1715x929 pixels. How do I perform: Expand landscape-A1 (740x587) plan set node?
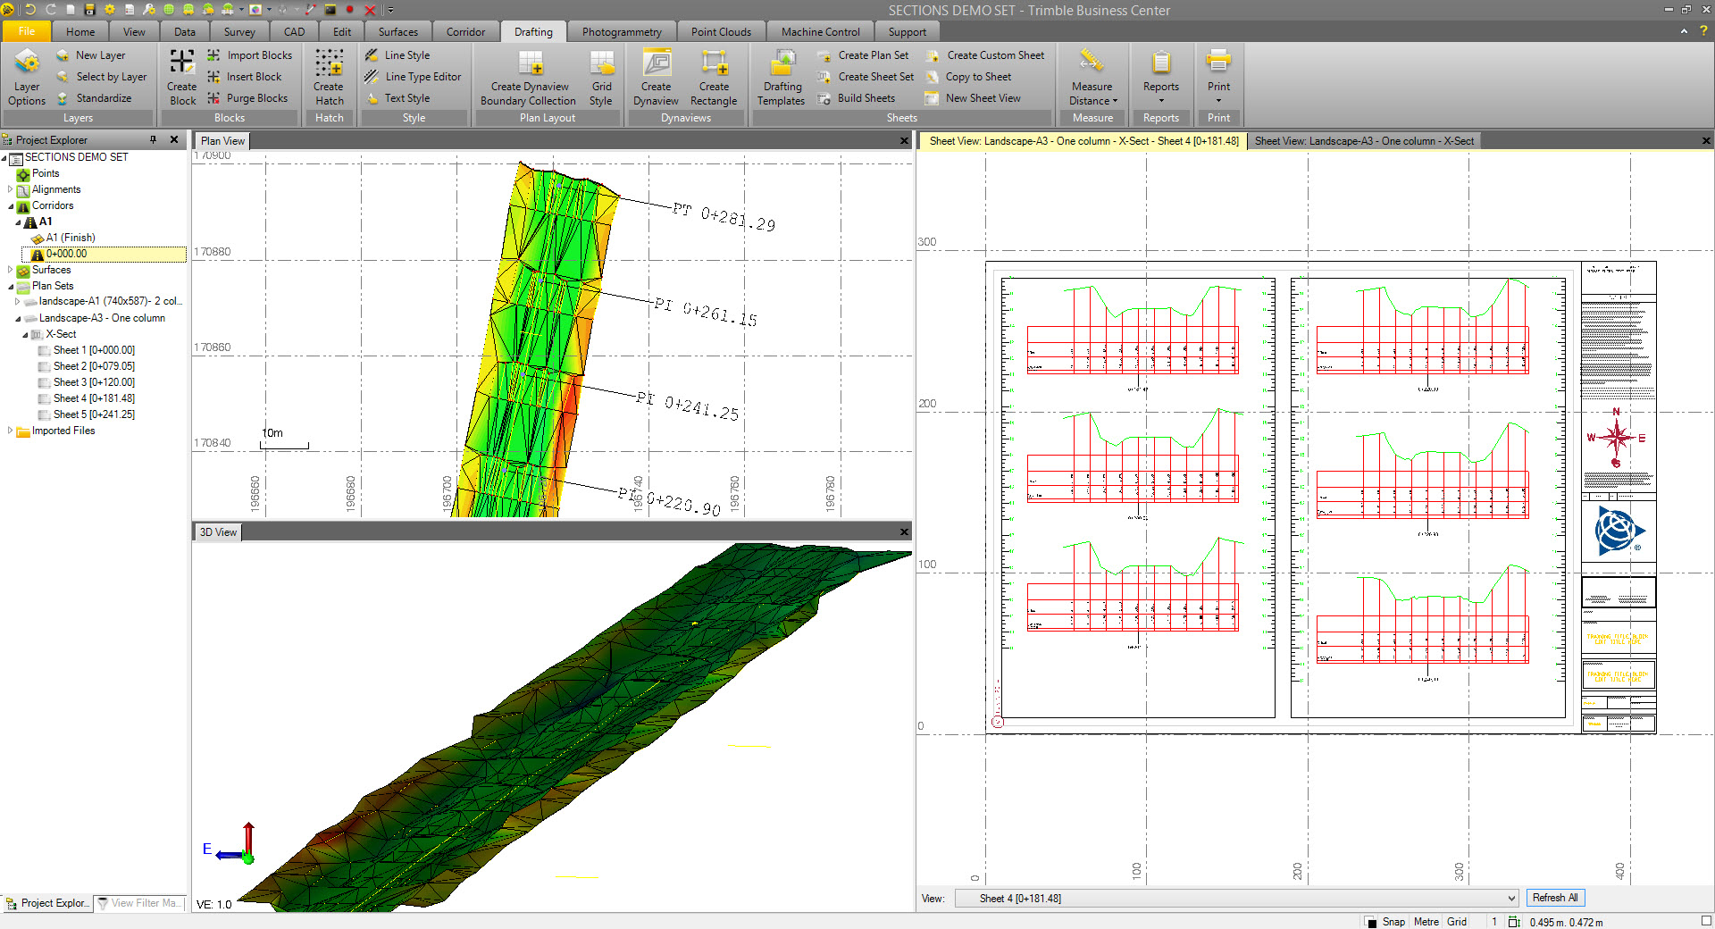(x=17, y=302)
